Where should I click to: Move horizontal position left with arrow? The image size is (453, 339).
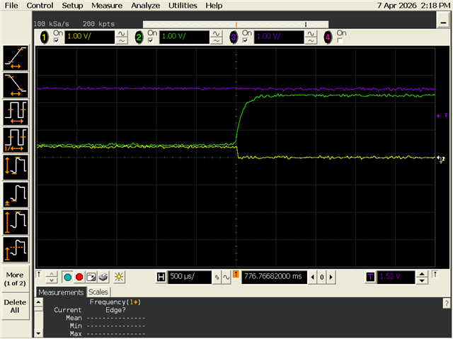point(313,278)
